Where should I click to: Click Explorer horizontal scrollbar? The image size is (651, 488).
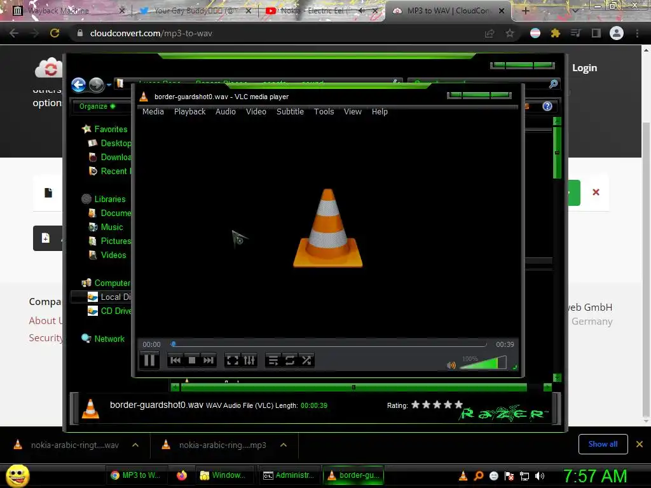353,387
